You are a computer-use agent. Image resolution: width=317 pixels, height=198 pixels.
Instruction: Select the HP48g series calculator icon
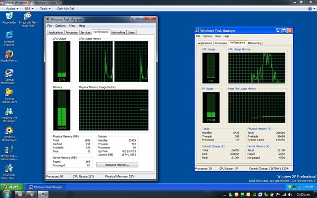coord(9,153)
